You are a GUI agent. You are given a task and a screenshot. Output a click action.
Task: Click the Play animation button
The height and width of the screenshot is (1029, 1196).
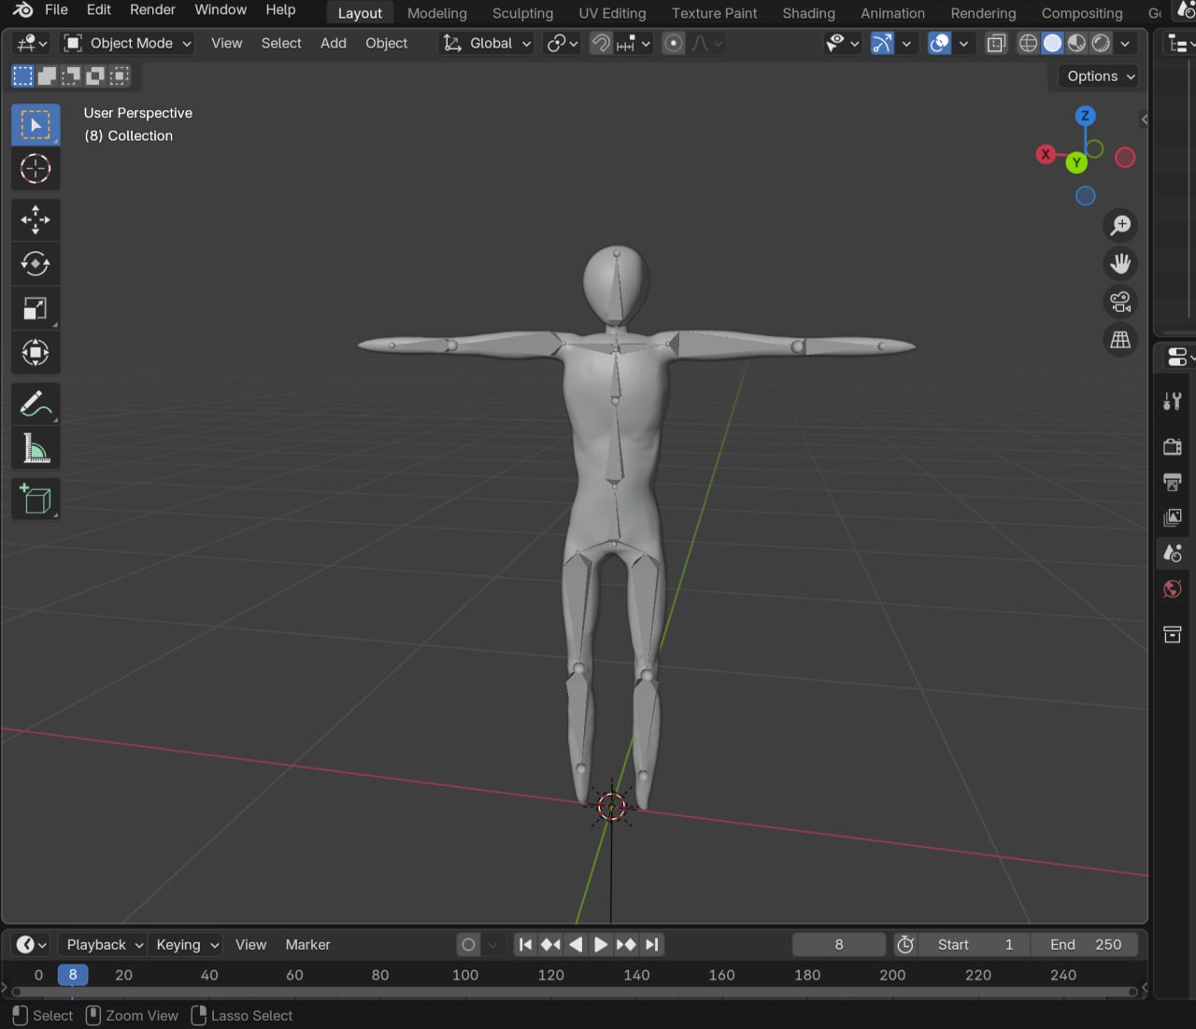[x=601, y=944]
